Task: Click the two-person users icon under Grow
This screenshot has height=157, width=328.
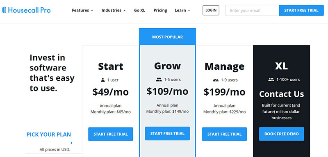Action: (x=159, y=80)
